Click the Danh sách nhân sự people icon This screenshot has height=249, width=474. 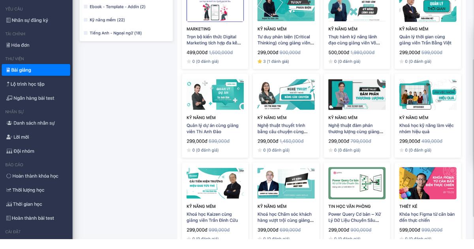[9, 123]
